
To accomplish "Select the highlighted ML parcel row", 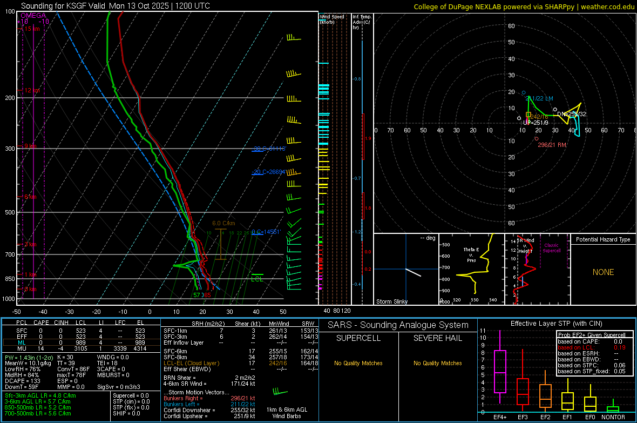I will pos(82,343).
